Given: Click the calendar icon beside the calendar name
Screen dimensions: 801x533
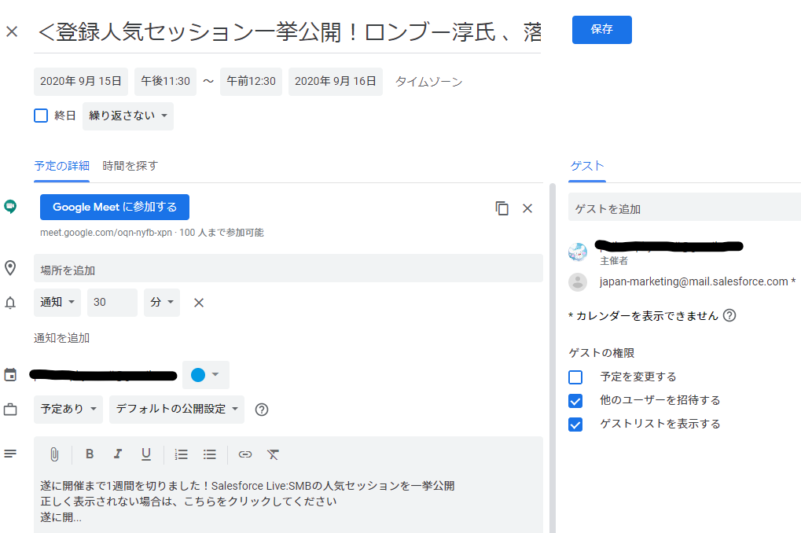Looking at the screenshot, I should click(10, 374).
